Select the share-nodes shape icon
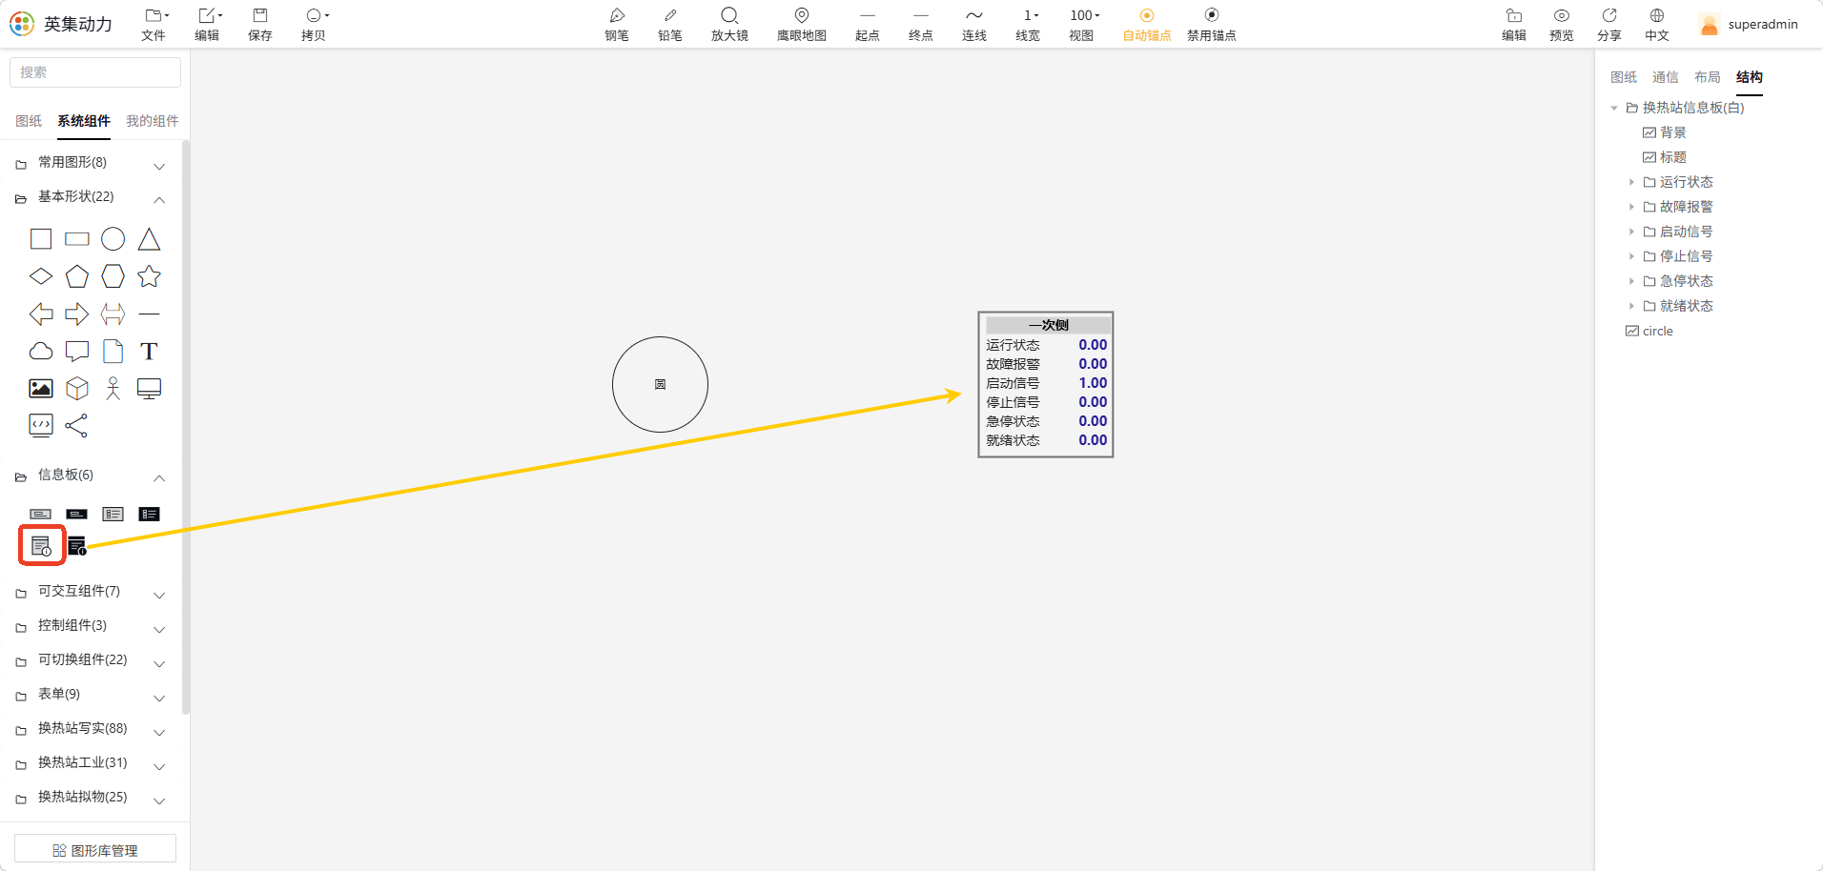The width and height of the screenshot is (1823, 871). (77, 425)
